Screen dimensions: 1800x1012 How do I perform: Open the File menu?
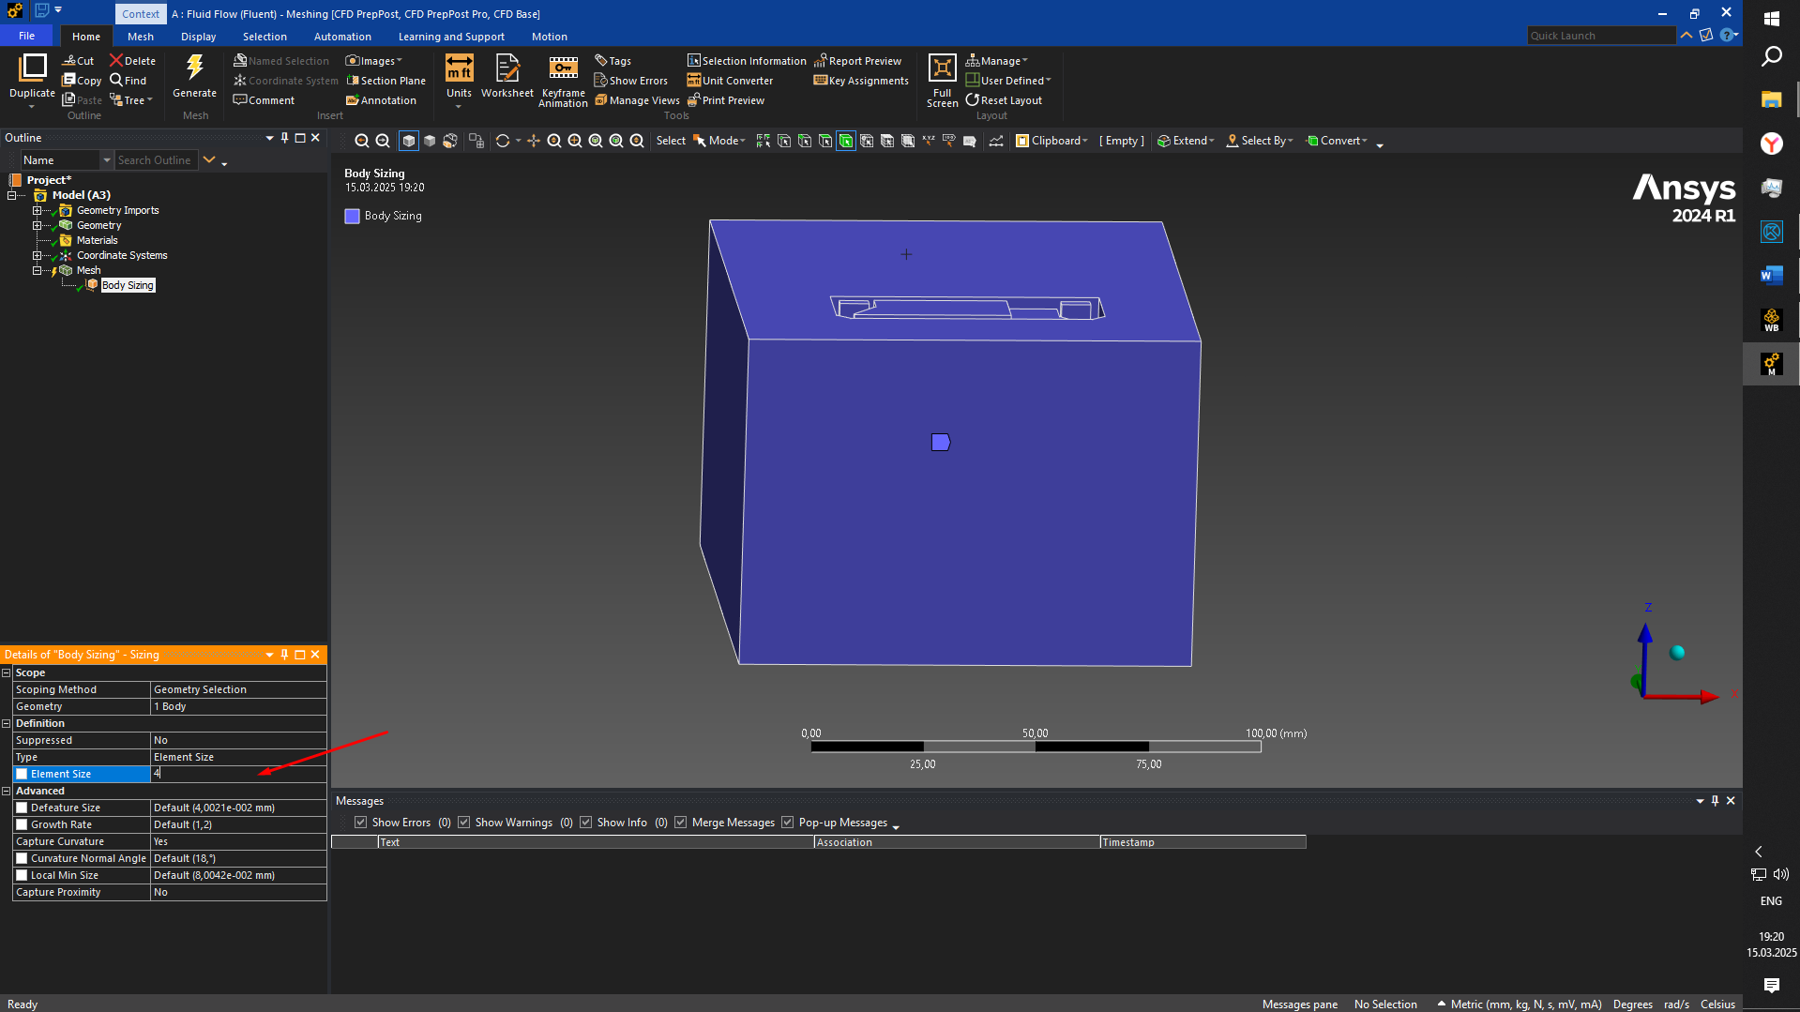pos(27,36)
